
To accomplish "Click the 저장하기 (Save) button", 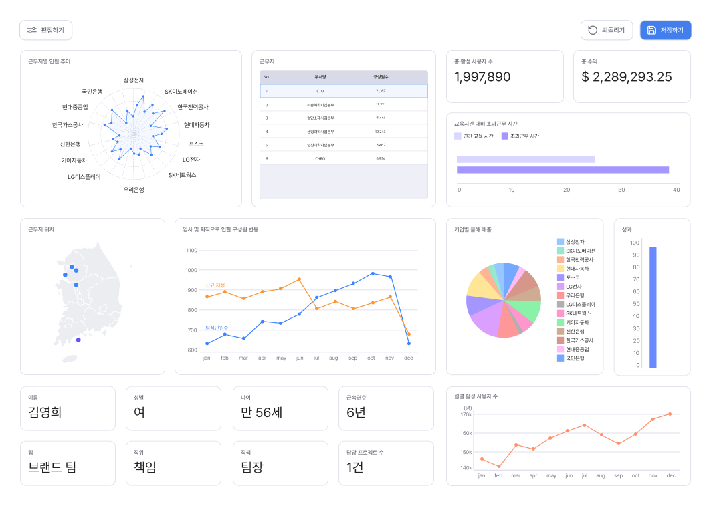I will (665, 30).
